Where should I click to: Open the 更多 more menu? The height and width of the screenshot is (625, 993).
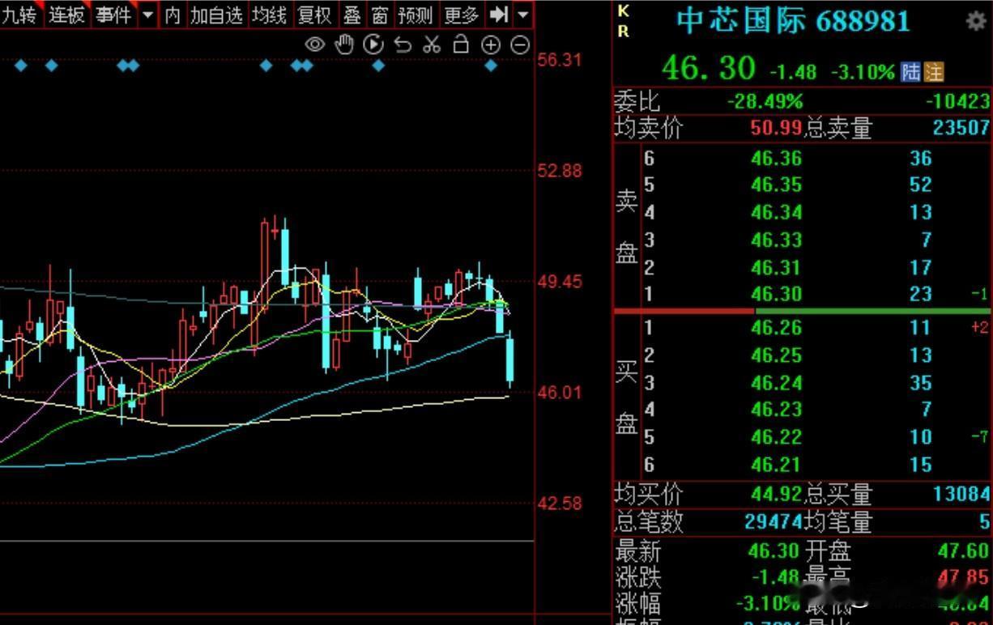coord(462,15)
